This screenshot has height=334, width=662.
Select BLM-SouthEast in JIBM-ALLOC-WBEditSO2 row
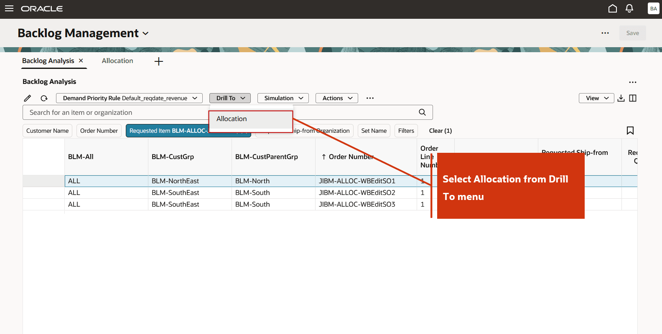click(190, 192)
